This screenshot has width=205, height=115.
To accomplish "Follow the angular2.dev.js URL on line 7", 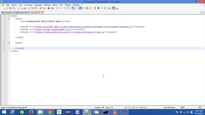I will 70,32.
